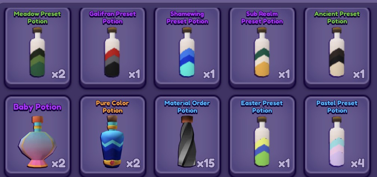The image size is (377, 177).
Task: Click the Easter Preset Potion label
Action: click(262, 107)
